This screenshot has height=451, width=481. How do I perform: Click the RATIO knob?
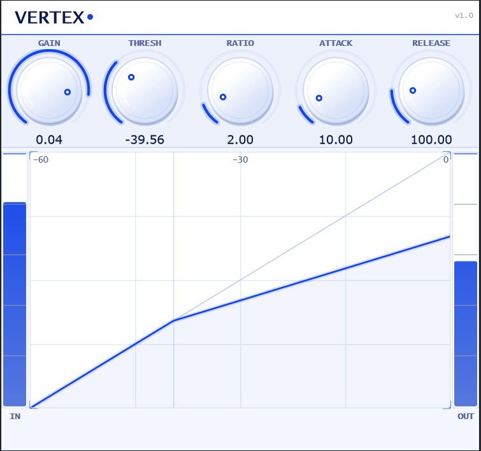click(x=240, y=91)
